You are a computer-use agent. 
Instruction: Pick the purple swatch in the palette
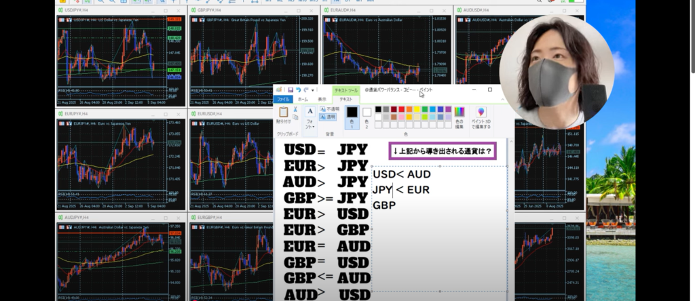coord(448,109)
